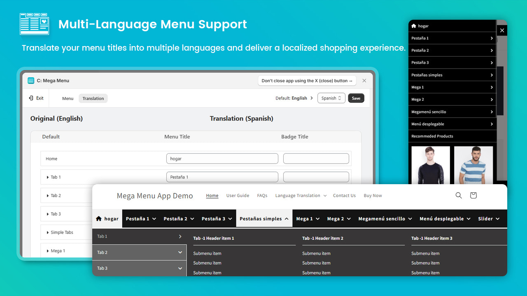Viewport: 527px width, 296px height.
Task: Close the mobile menu drawer with X
Action: [x=502, y=30]
